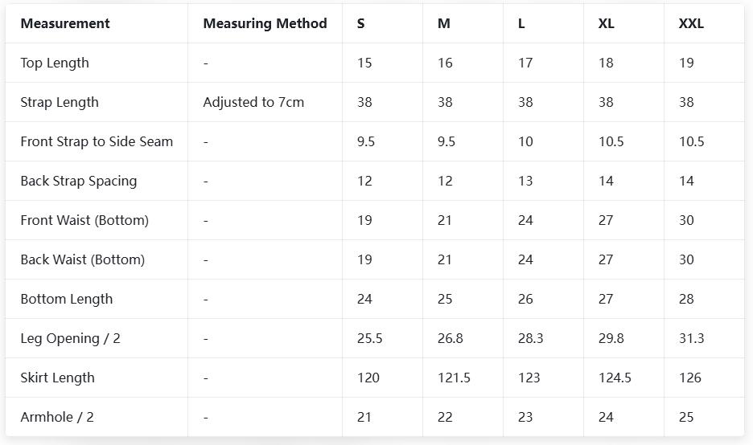Screen dimensions: 753x445
Task: Select the Bottom Length row label
Action: tap(67, 299)
